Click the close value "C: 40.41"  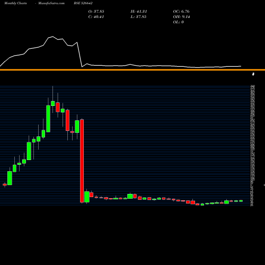[x=96, y=17]
